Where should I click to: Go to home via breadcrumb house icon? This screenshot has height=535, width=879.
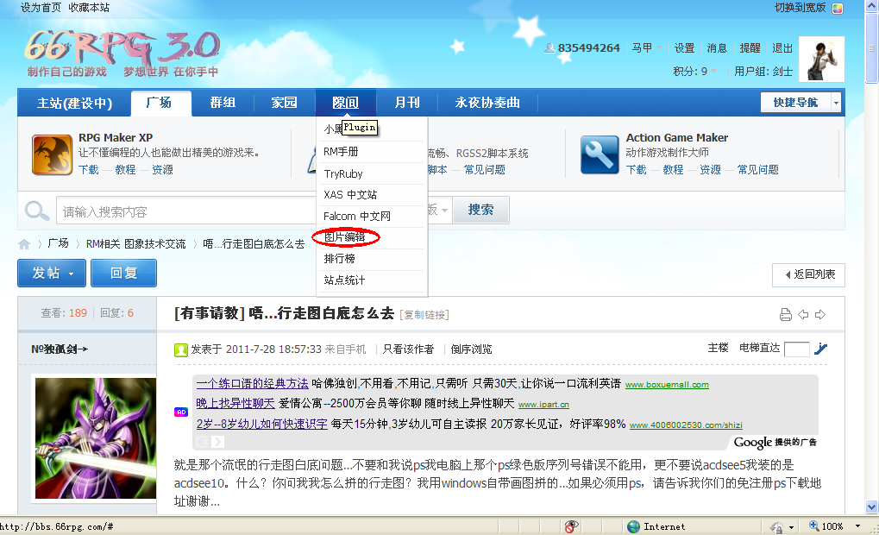click(24, 244)
